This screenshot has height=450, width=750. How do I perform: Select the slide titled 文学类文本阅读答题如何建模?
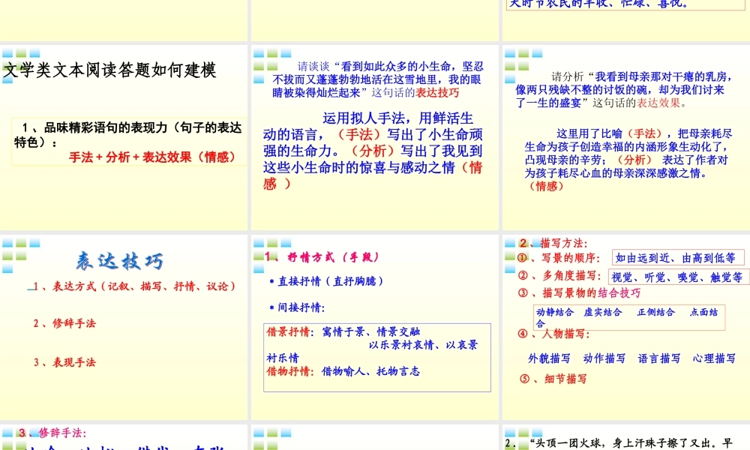click(x=124, y=137)
